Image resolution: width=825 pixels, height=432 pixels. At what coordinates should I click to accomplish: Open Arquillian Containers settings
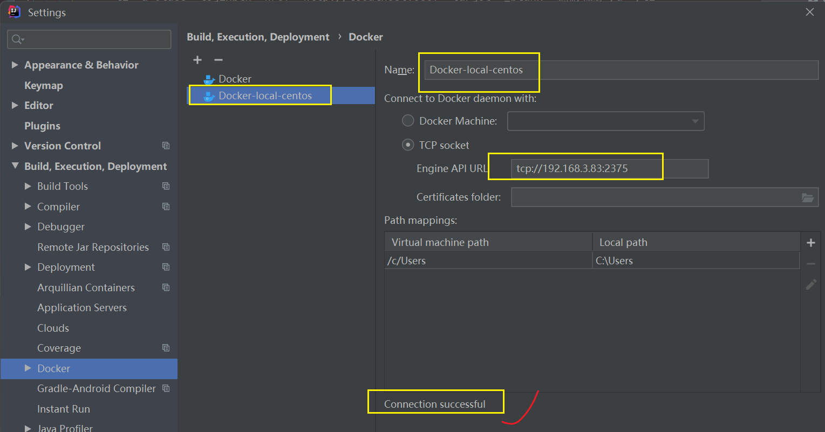click(86, 287)
